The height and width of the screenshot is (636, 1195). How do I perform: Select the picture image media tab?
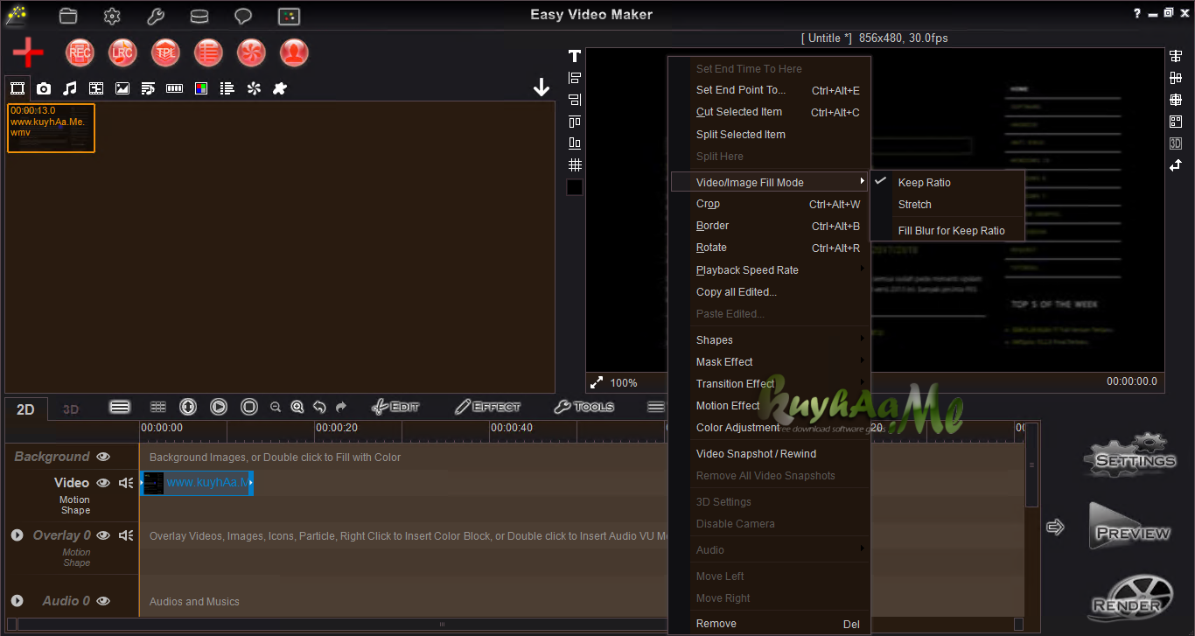click(x=122, y=88)
